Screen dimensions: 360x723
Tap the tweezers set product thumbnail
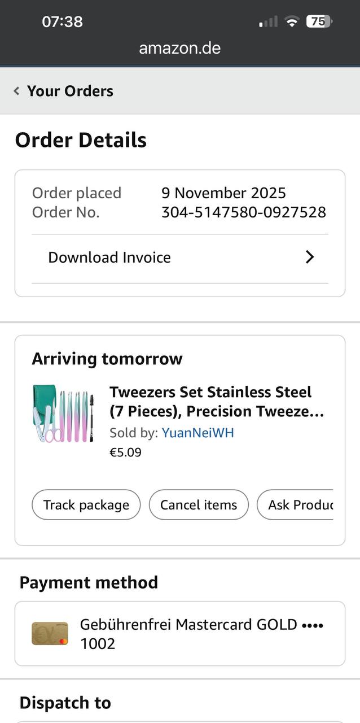click(63, 415)
